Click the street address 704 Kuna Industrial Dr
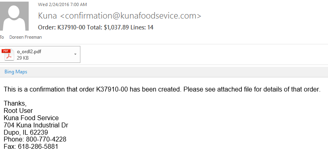 36,125
